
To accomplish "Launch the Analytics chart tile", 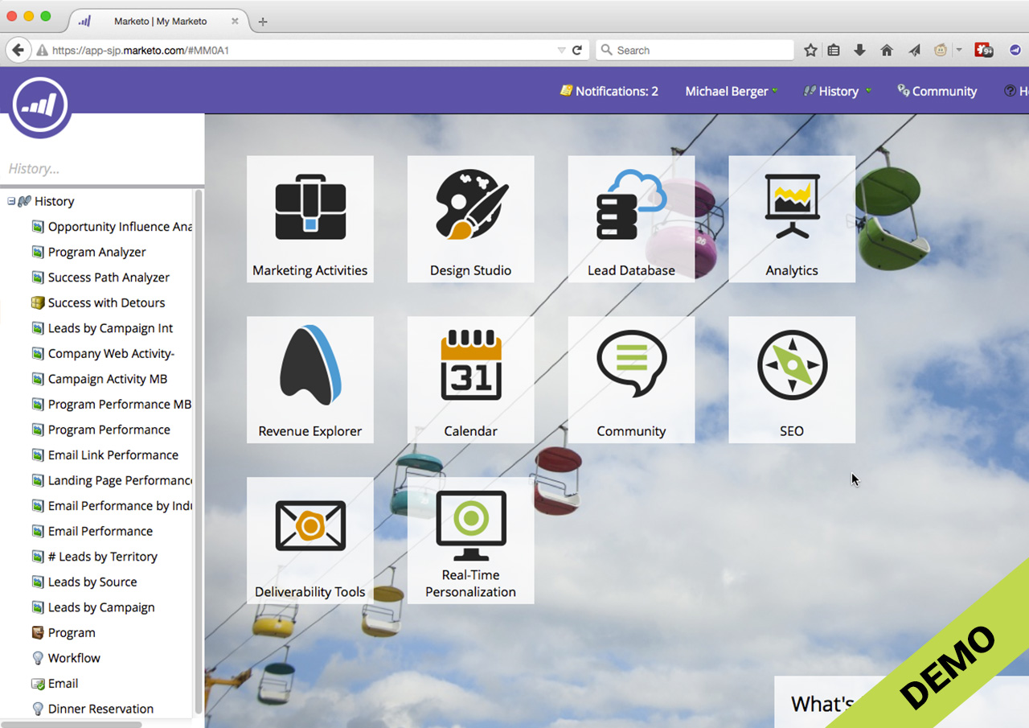I will tap(792, 219).
